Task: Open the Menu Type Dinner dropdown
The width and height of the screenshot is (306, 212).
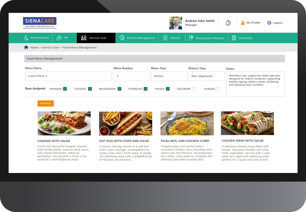Action: click(x=169, y=76)
